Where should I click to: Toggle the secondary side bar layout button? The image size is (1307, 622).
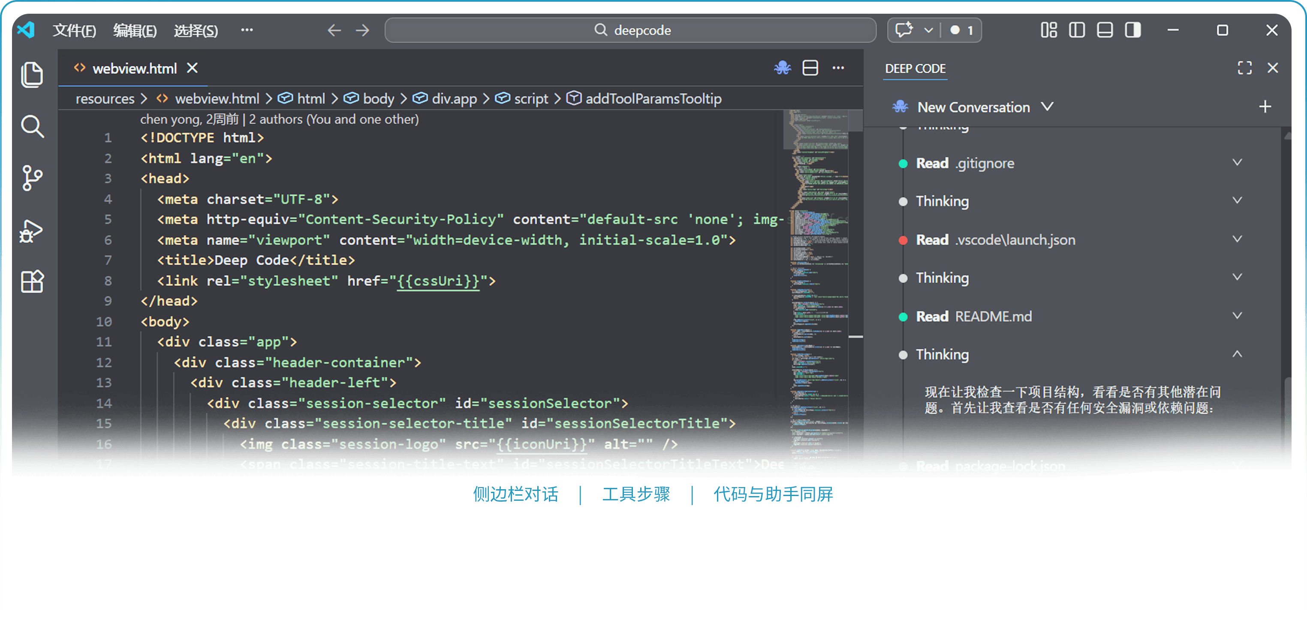[x=1132, y=30]
